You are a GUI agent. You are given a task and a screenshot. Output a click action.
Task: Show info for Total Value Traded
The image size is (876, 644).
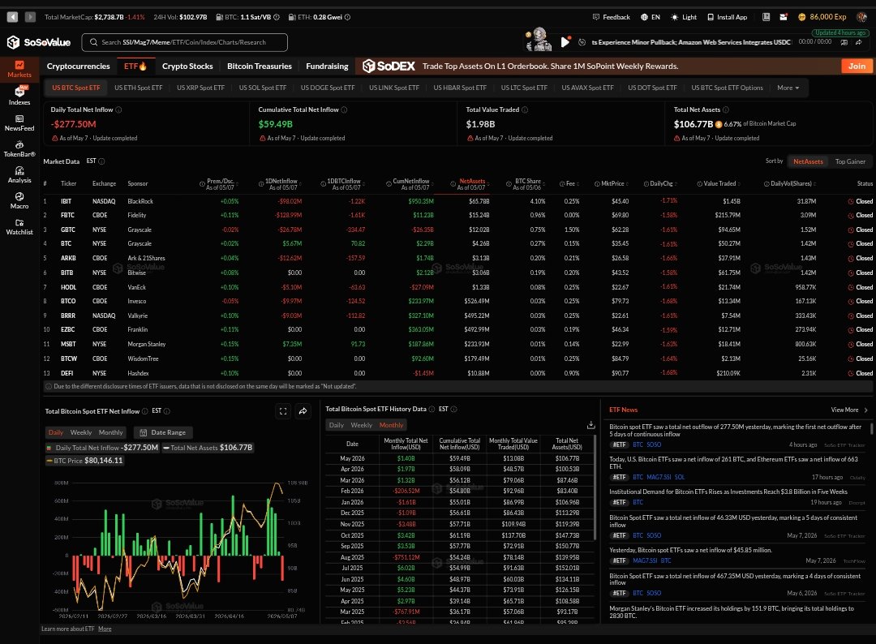pos(525,110)
